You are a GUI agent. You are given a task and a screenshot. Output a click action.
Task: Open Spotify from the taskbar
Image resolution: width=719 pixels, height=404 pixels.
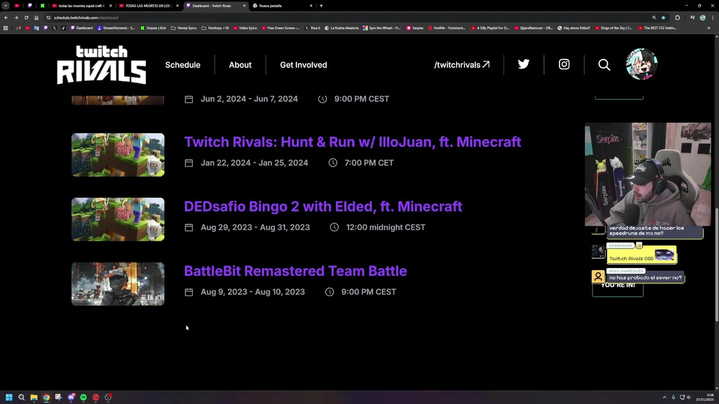coord(83,397)
